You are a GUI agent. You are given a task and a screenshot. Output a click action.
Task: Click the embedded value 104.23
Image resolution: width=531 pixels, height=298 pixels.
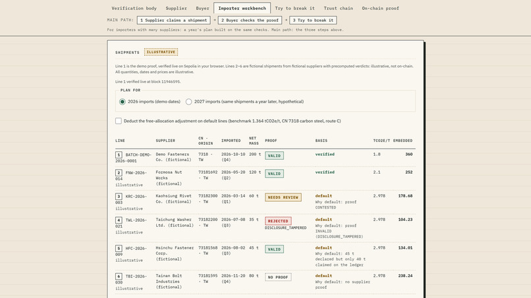coord(405,220)
